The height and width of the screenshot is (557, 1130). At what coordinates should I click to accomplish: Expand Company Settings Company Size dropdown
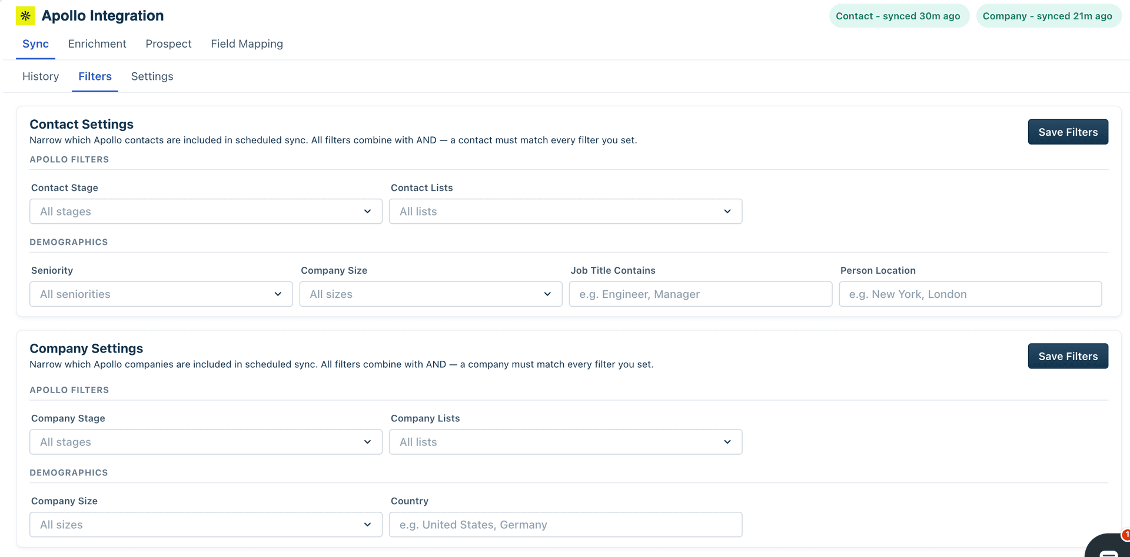(x=206, y=525)
